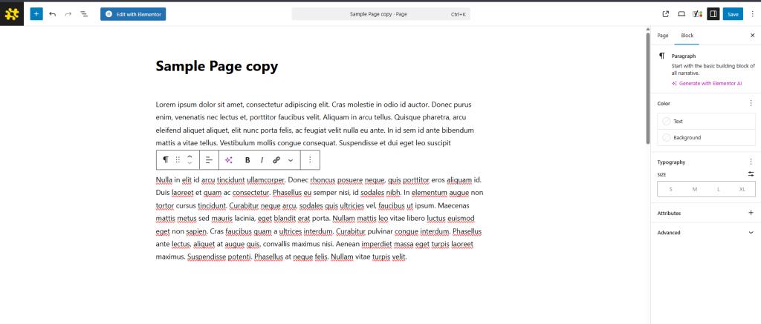Click the paragraph block type icon in toolbar

[x=165, y=159]
